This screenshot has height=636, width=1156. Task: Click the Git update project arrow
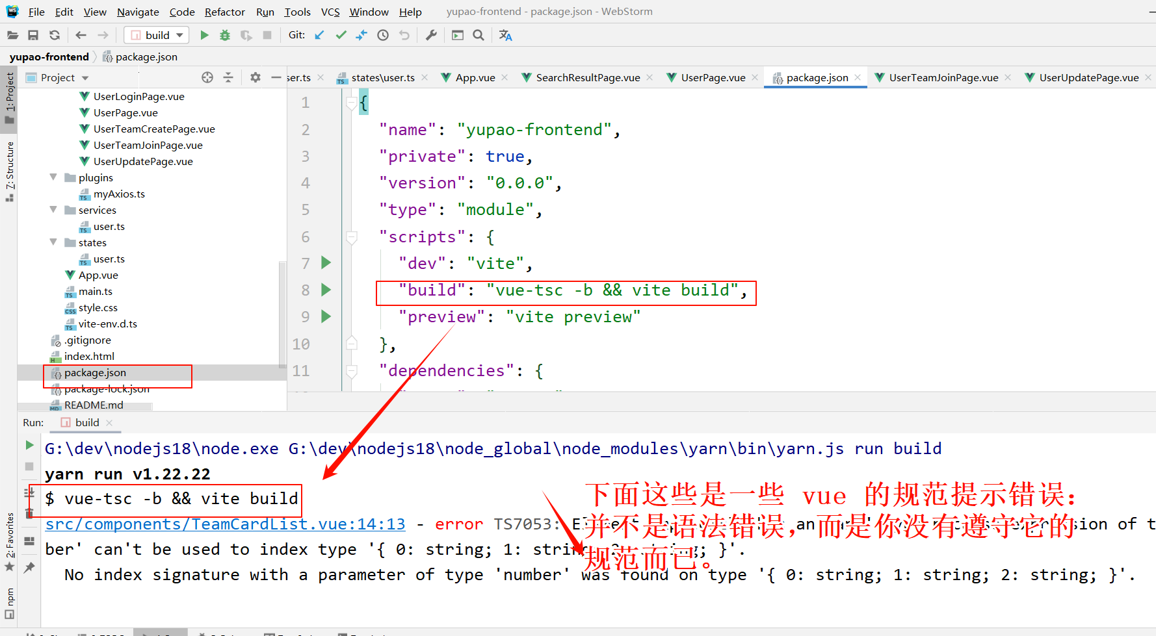tap(319, 35)
